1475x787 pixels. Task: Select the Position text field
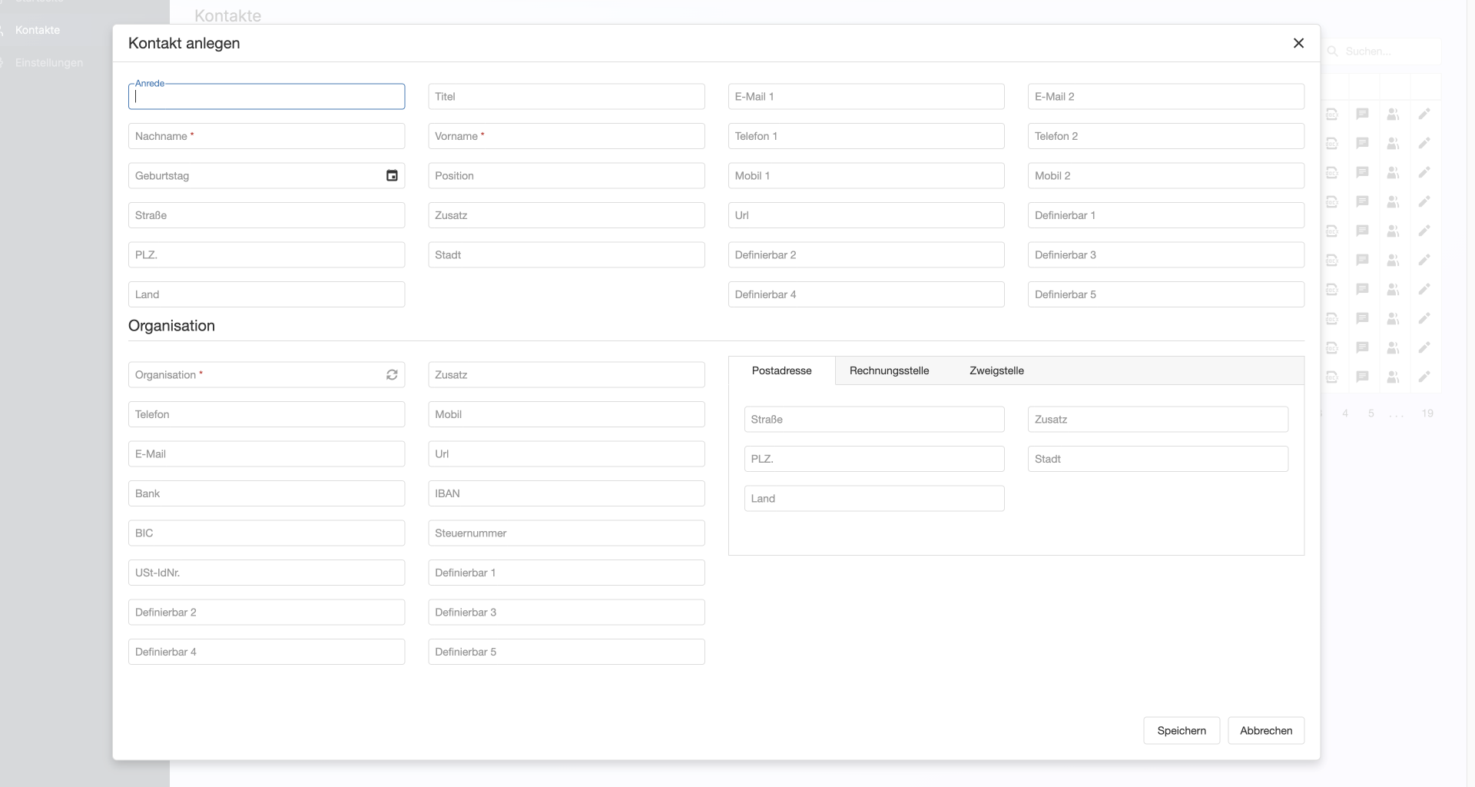[x=566, y=176]
